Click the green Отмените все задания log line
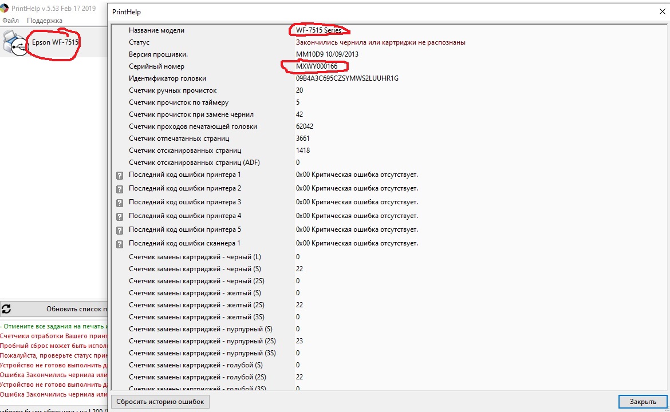670x412 pixels. (x=53, y=326)
